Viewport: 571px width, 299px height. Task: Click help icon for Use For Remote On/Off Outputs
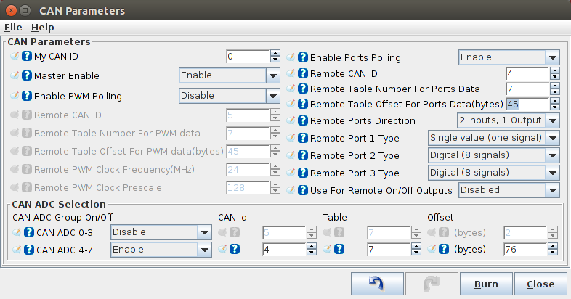[303, 190]
